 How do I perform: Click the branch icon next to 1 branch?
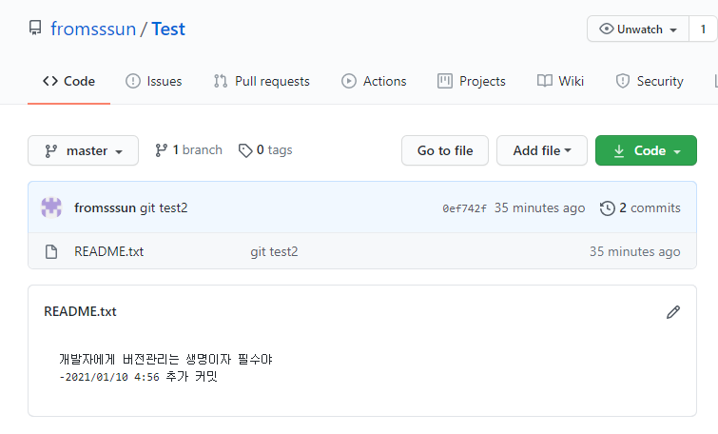pyautogui.click(x=161, y=150)
